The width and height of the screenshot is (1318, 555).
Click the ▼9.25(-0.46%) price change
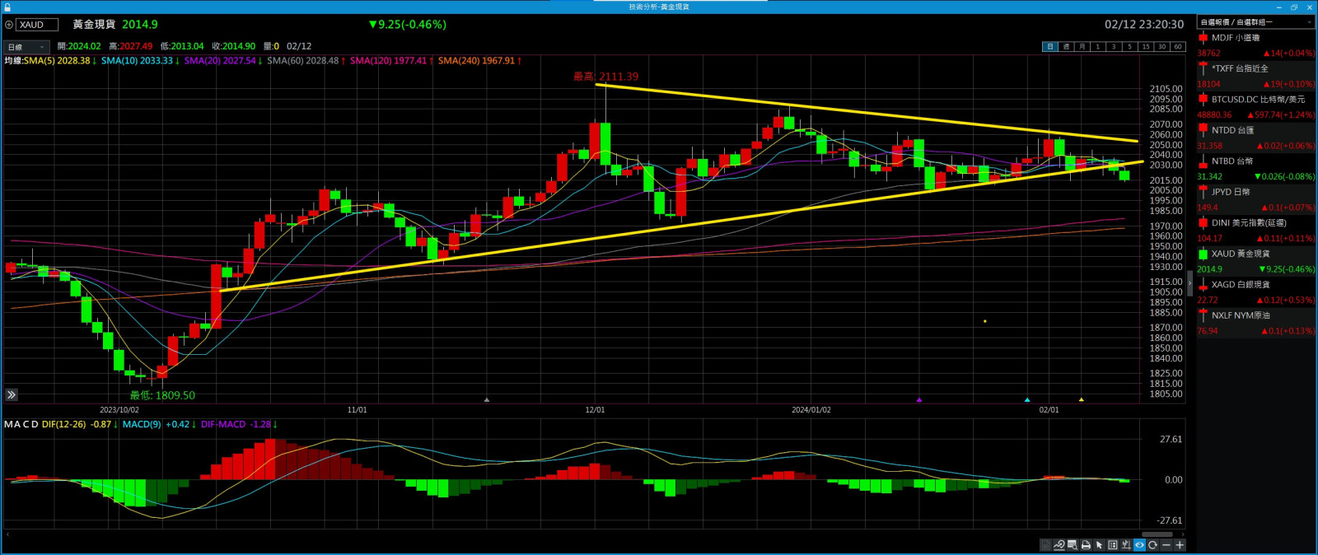click(x=408, y=25)
